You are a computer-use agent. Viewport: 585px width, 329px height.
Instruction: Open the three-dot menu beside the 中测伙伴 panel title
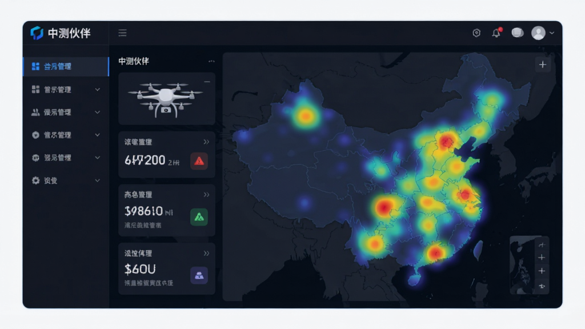211,61
